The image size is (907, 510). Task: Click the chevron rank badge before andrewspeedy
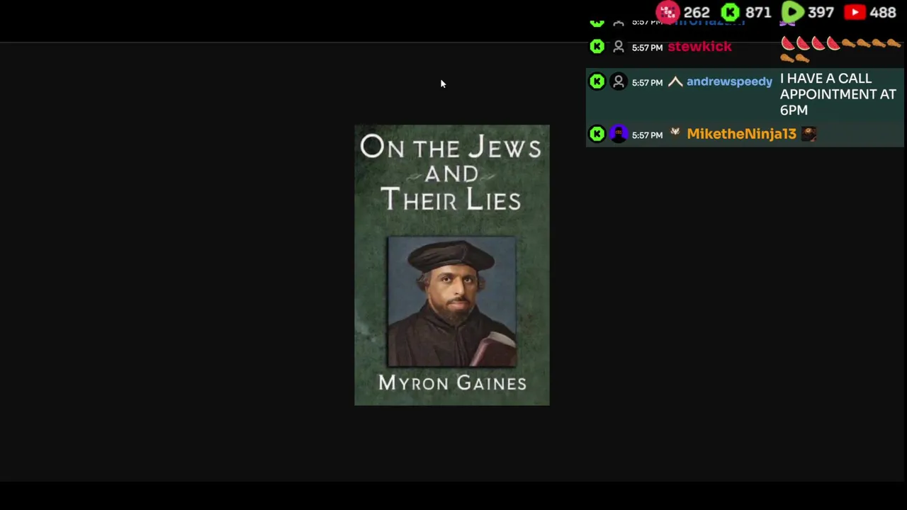[675, 82]
